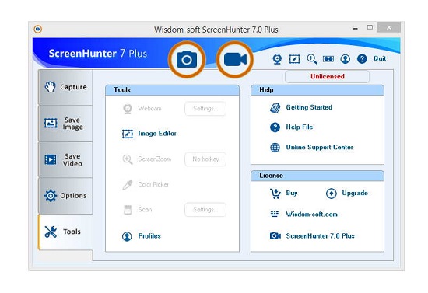The width and height of the screenshot is (428, 293).
Task: Maximize the ScreenHunter window
Action: [x=370, y=27]
